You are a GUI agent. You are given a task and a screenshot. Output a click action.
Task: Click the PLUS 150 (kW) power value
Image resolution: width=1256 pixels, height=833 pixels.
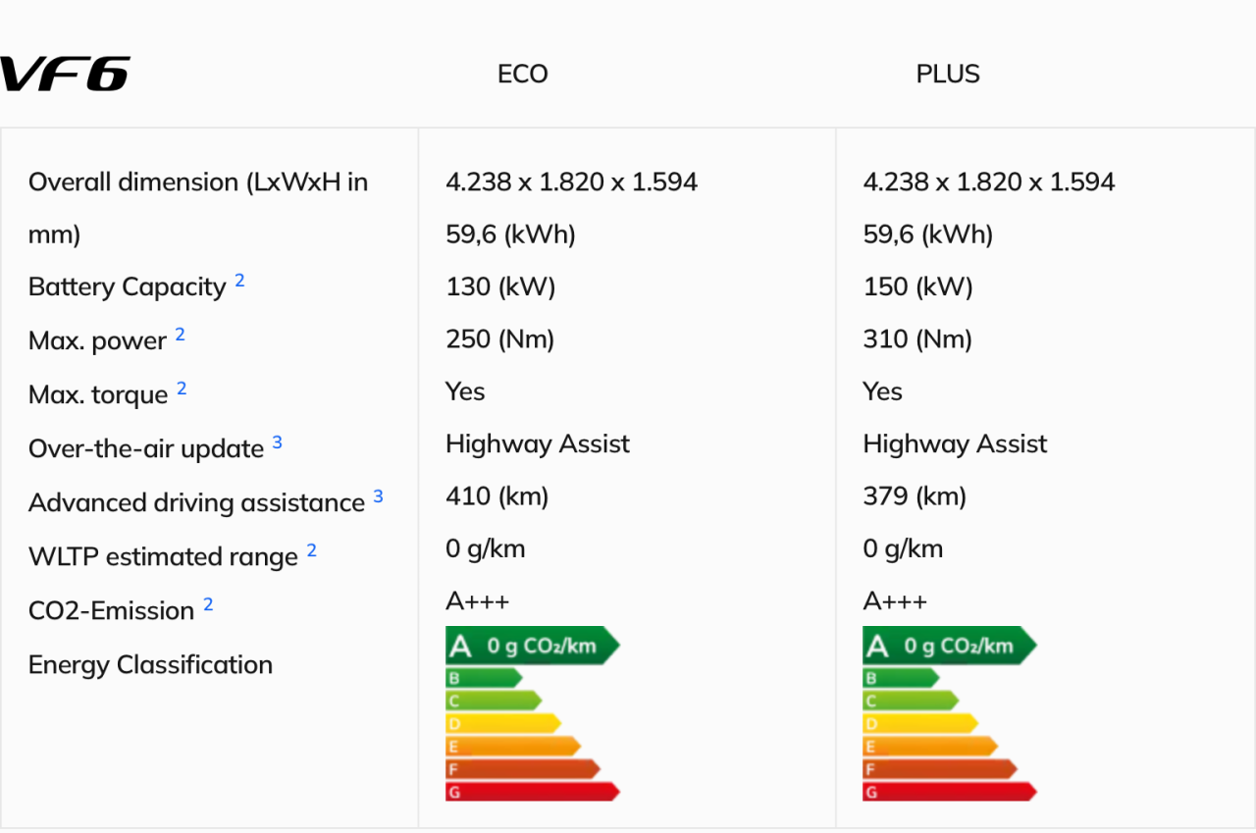click(917, 286)
